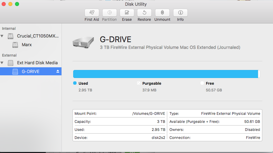This screenshot has height=153, width=273.
Task: Click the G-DRIVE sidebar volume icon
Action: pyautogui.click(x=15, y=72)
